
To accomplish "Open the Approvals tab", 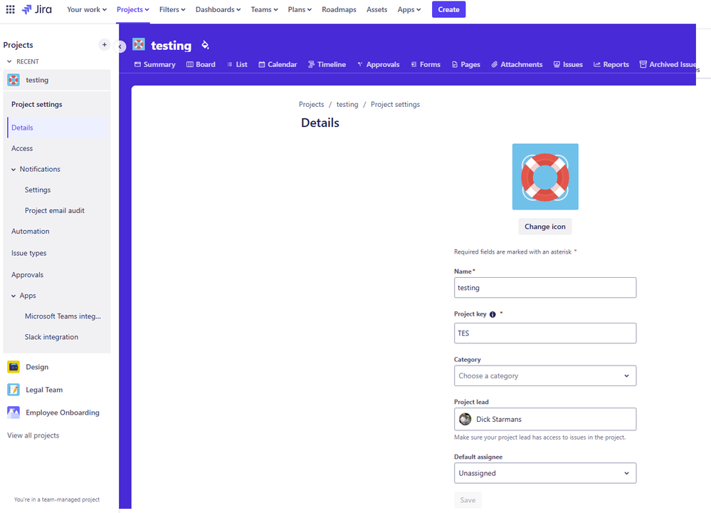I will 378,64.
